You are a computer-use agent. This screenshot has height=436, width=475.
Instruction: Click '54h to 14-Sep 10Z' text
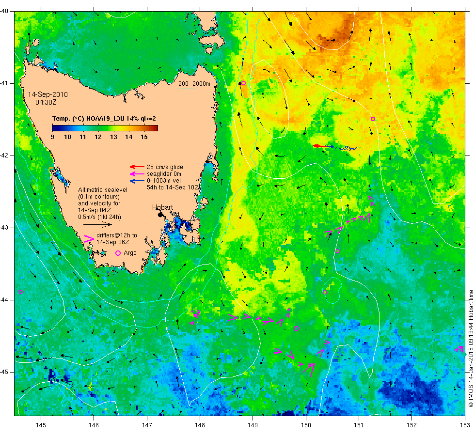pyautogui.click(x=173, y=187)
